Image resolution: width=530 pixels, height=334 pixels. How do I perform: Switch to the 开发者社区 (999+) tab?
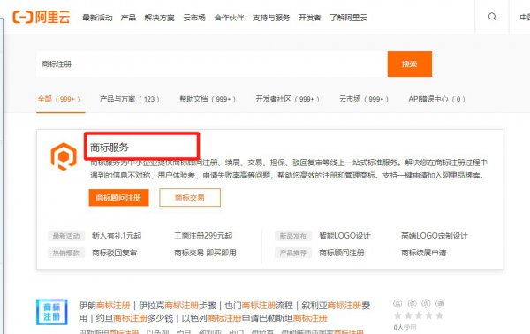pyautogui.click(x=287, y=99)
